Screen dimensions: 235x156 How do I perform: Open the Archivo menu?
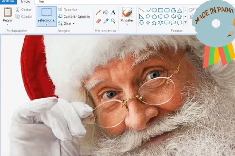(x=8, y=1)
